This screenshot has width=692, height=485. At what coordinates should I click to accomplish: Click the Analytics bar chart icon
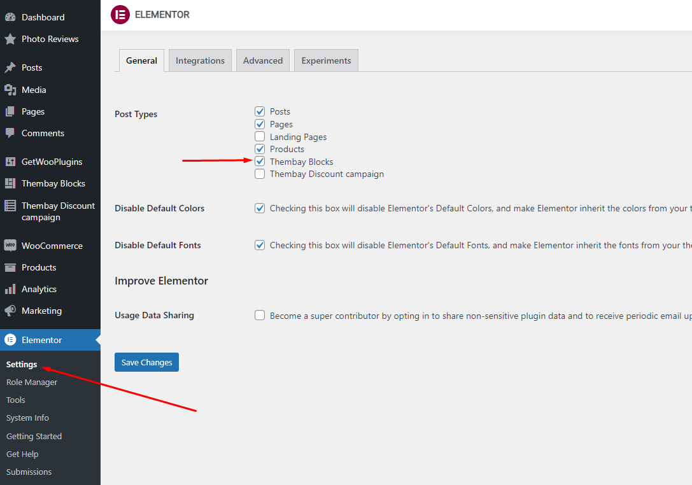pyautogui.click(x=10, y=289)
